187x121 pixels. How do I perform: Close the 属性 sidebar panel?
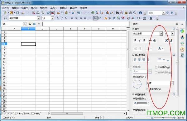click(x=177, y=24)
